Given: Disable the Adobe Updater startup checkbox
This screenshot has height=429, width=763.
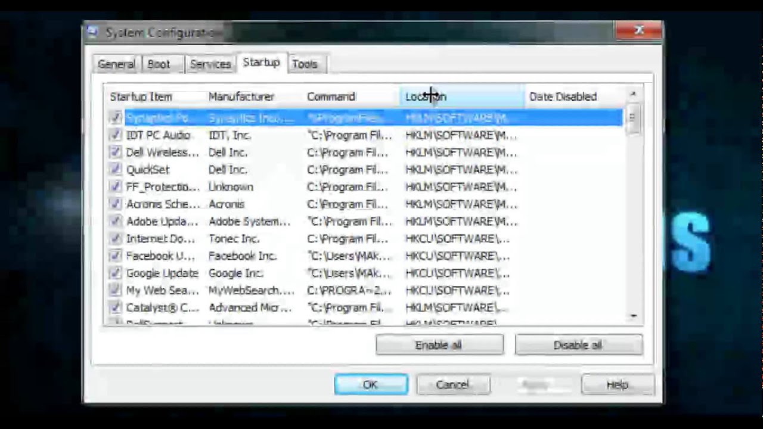Looking at the screenshot, I should pyautogui.click(x=116, y=222).
